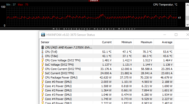Click the Max : 75 label on Afterburner graph
Viewport: 189px width, 104px height.
23,5
